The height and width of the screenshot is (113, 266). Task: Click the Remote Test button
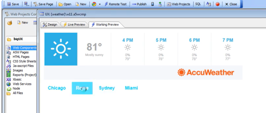115,4
